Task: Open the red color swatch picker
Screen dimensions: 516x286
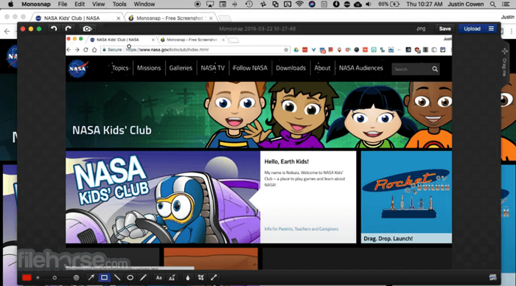Action: coord(27,277)
